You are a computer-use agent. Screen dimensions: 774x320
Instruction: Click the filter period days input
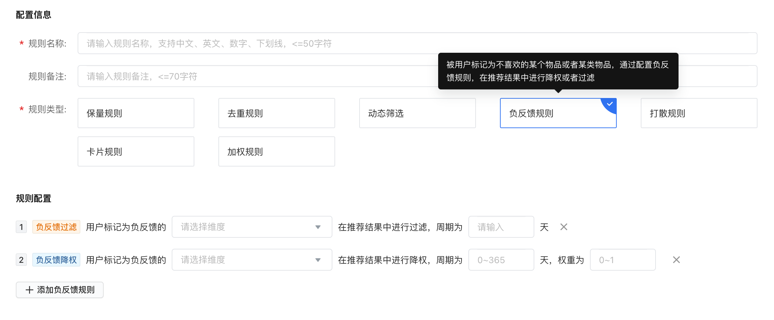[501, 227]
